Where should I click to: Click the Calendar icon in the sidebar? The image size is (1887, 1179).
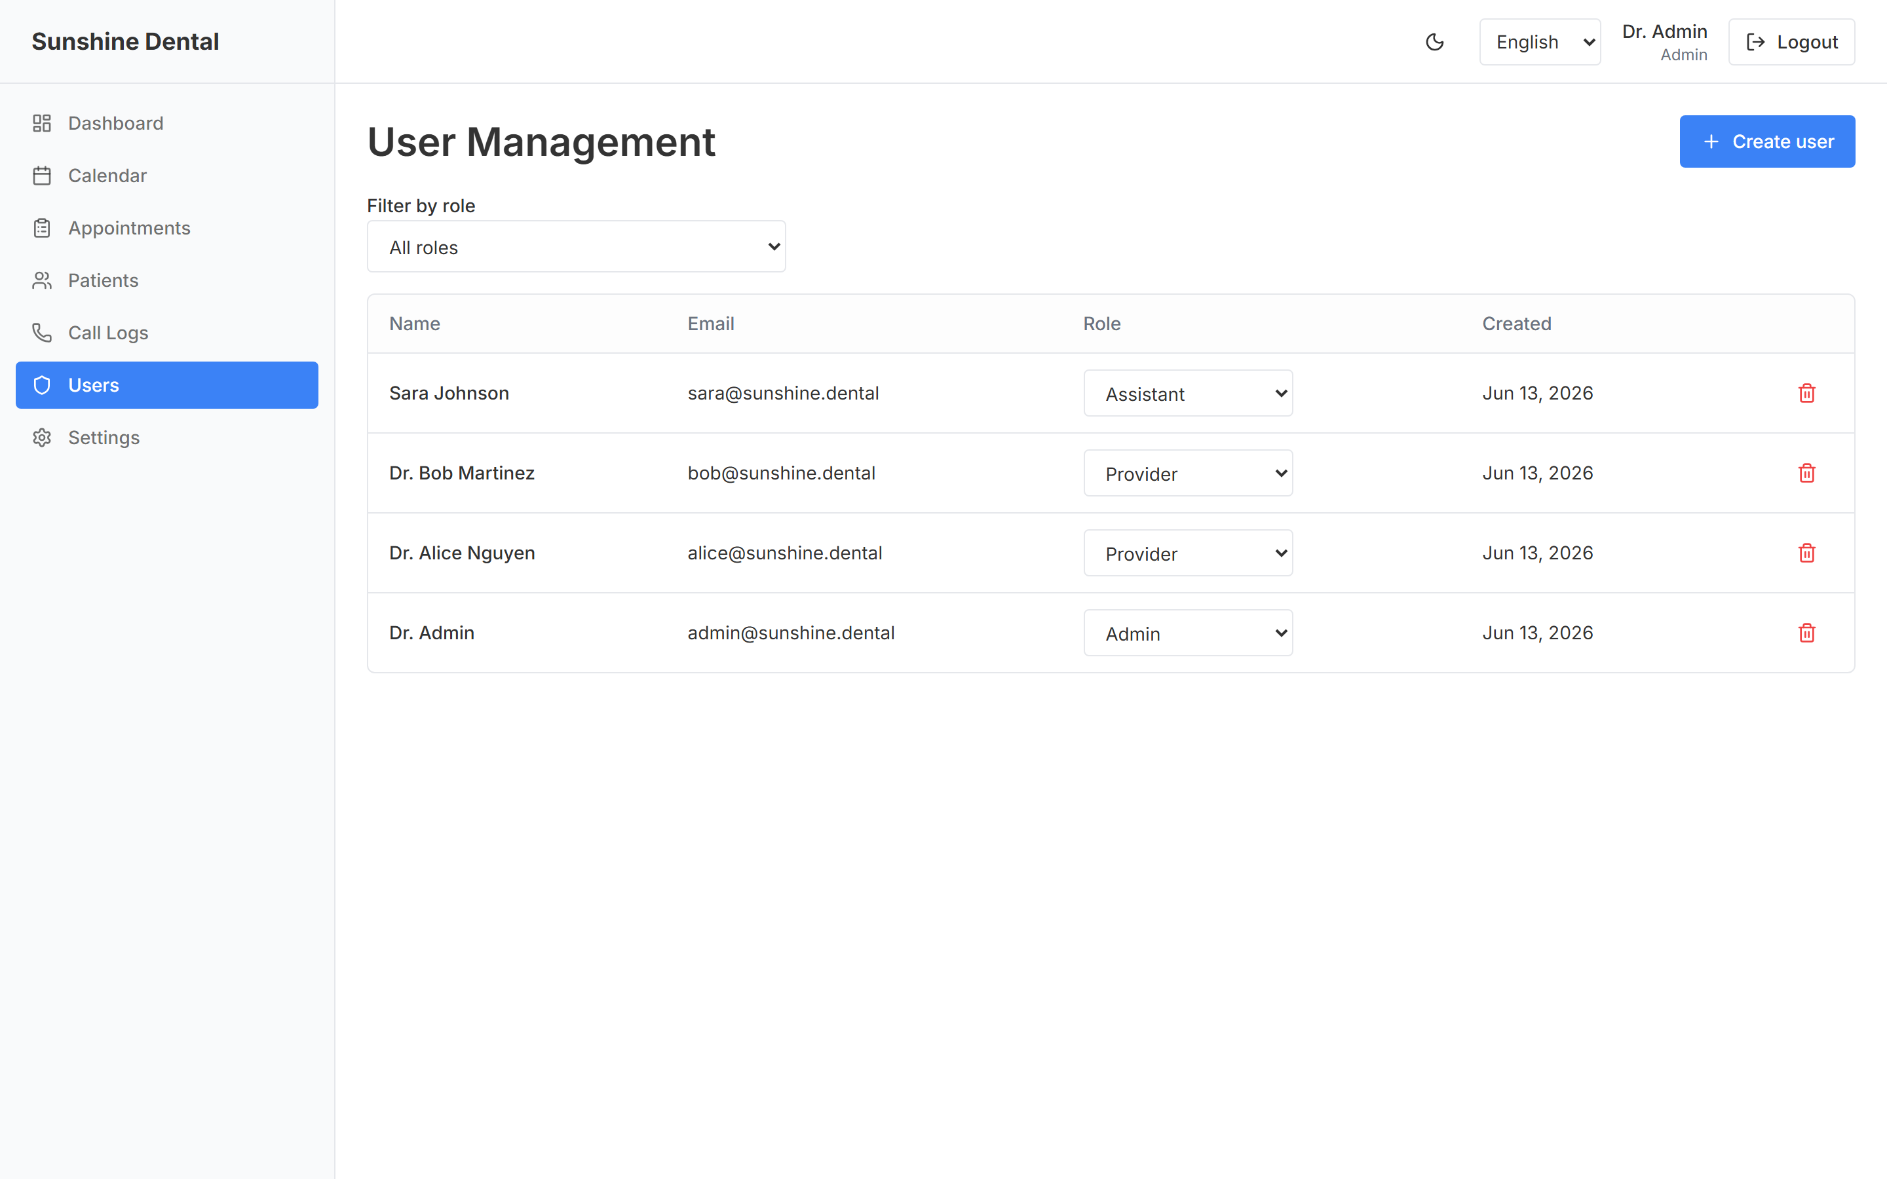click(42, 176)
